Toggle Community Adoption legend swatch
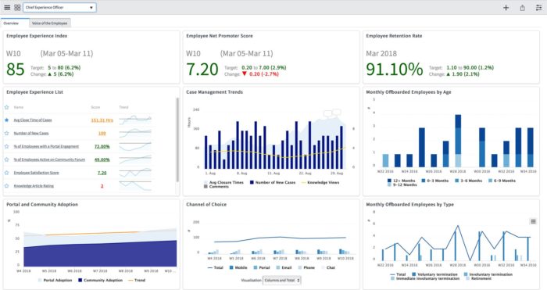This screenshot has width=547, height=290. [80, 280]
